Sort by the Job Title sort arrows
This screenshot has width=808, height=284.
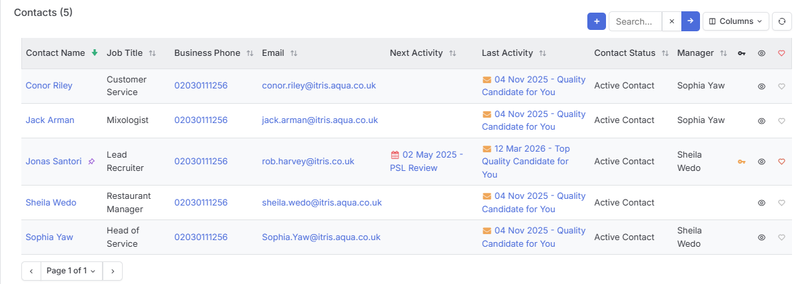(152, 53)
